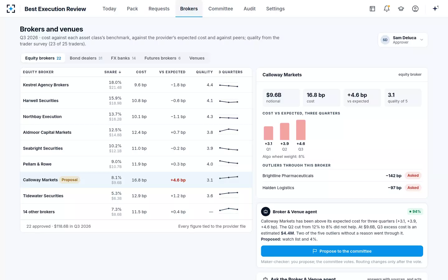Open the sparkle AI assistant icon
448x280 pixels.
point(436,8)
